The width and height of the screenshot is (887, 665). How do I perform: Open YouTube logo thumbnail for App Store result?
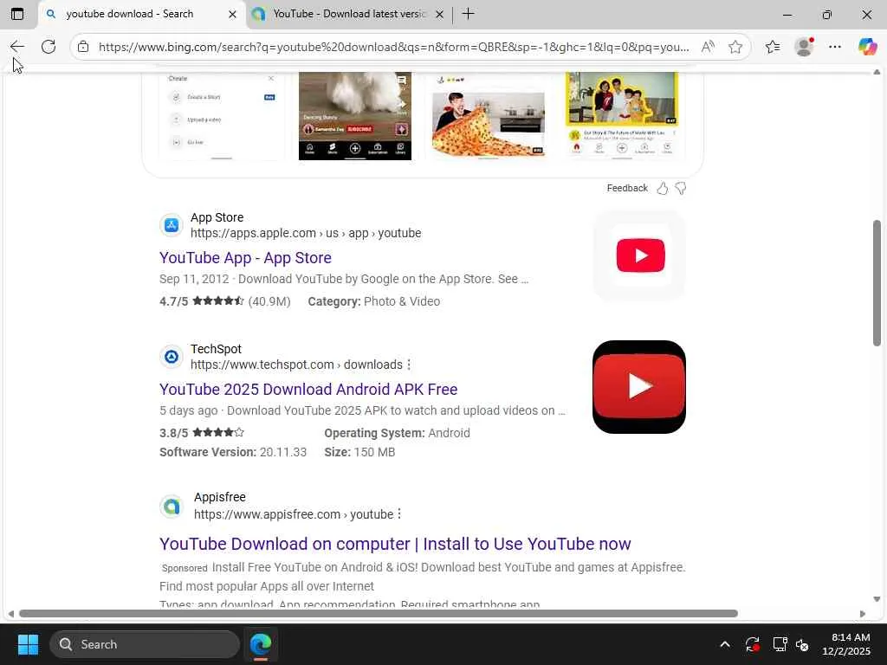click(640, 255)
